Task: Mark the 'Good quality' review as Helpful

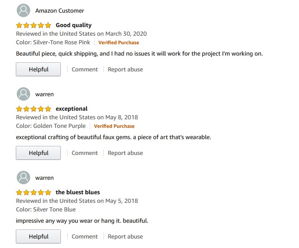Action: [x=38, y=70]
